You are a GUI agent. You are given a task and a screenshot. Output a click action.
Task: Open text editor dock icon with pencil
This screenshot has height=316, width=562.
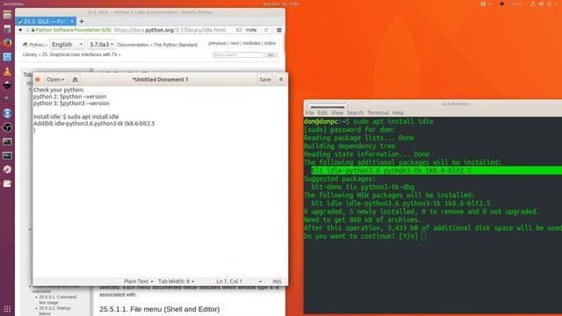tap(7, 183)
